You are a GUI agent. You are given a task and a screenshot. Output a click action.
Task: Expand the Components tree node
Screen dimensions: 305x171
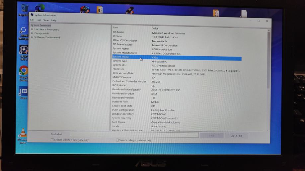tap(32, 33)
